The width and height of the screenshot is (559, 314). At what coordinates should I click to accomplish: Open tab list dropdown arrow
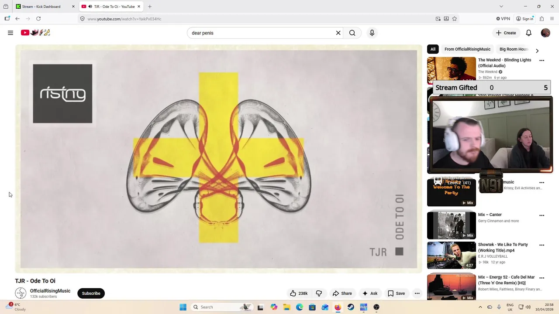[501, 7]
